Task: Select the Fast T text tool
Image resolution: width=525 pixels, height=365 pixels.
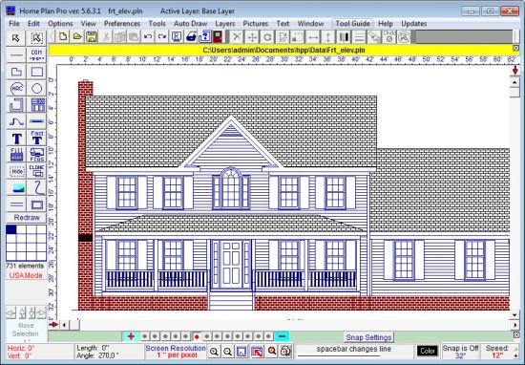Action: tap(36, 138)
